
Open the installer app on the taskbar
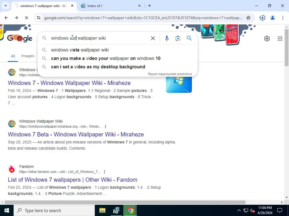tap(116, 210)
